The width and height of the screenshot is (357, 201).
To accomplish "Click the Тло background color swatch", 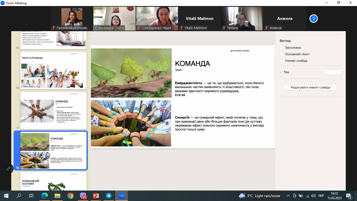I will 333,72.
